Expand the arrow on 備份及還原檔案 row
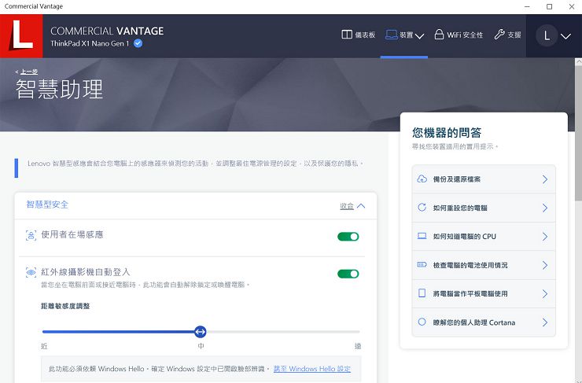The image size is (582, 383). click(x=545, y=179)
